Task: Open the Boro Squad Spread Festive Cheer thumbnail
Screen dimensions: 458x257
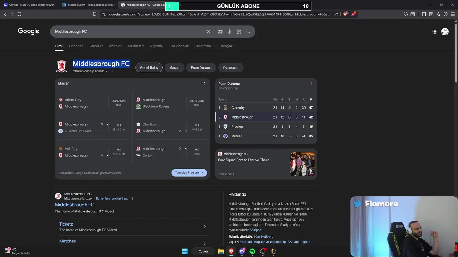Action: coord(302,164)
